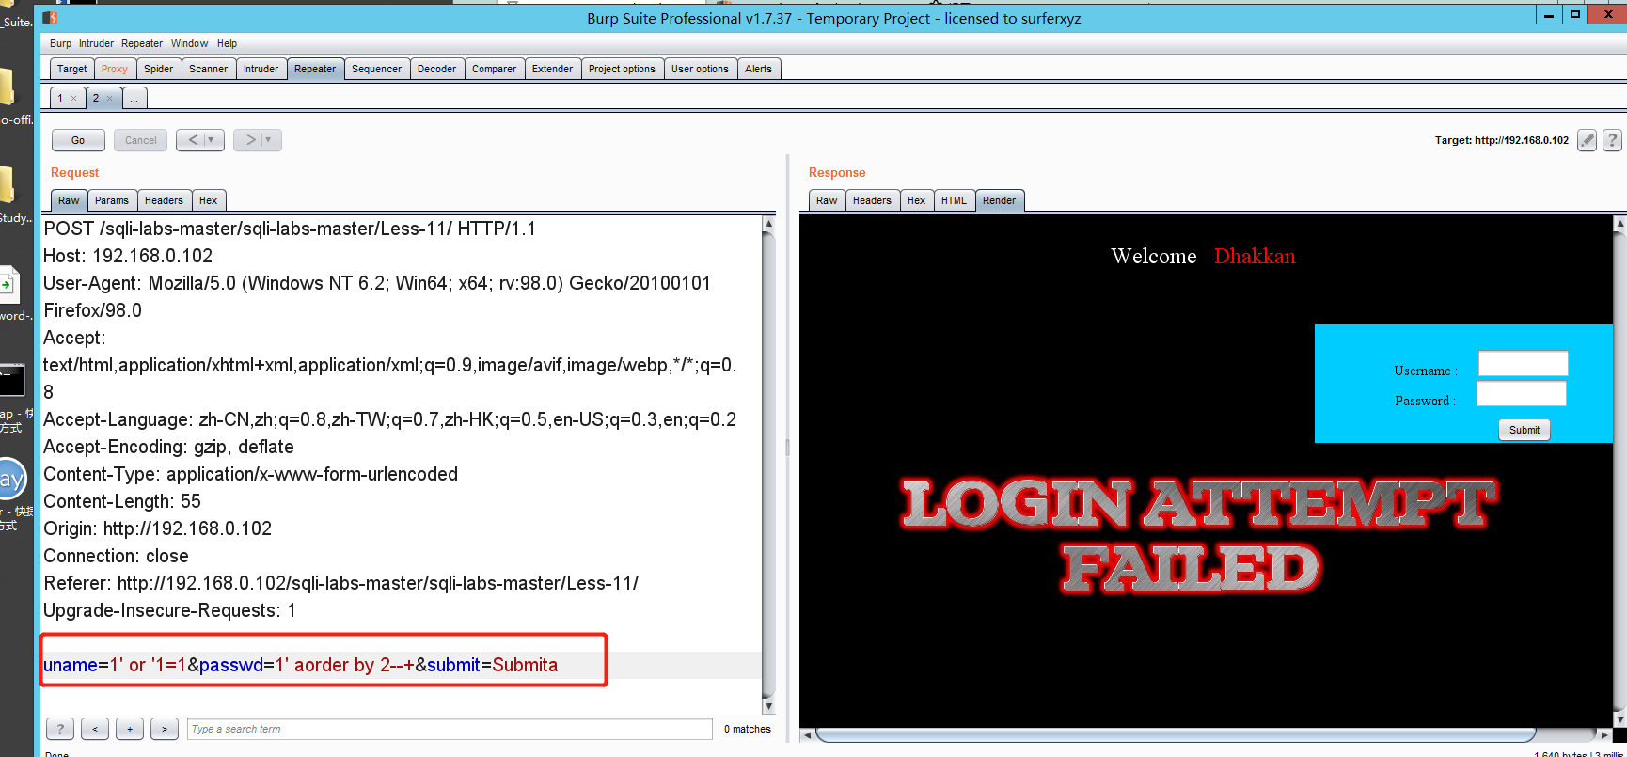The image size is (1627, 757).
Task: Add a new Repeater tab with '...'
Action: (134, 98)
